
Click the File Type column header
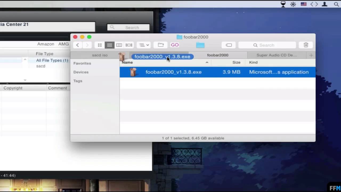coord(44,54)
